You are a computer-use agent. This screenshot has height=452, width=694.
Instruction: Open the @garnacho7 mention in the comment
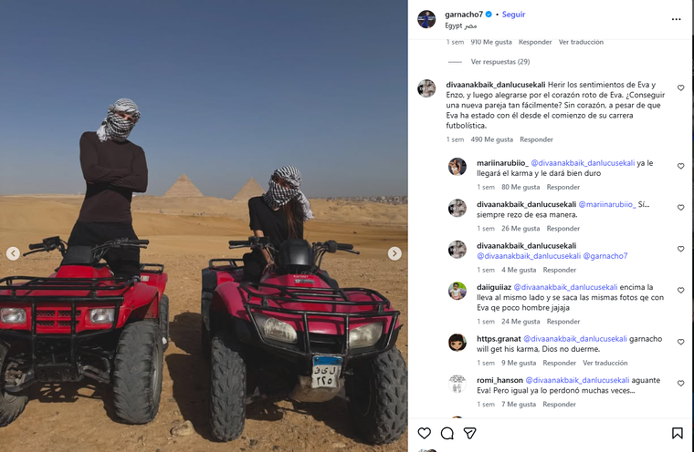pyautogui.click(x=605, y=256)
